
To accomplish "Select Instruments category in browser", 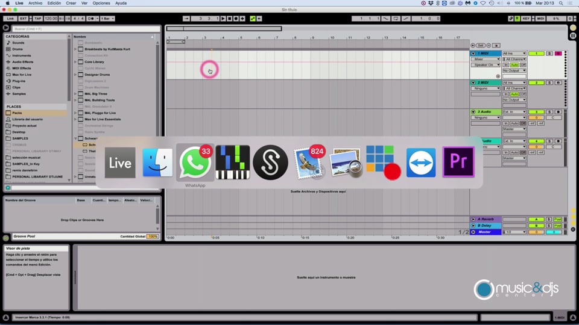I will click(22, 55).
